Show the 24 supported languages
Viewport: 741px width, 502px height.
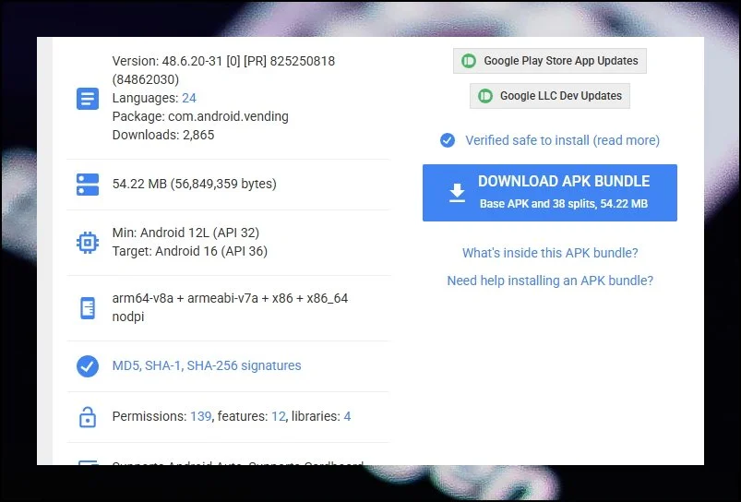click(x=188, y=98)
